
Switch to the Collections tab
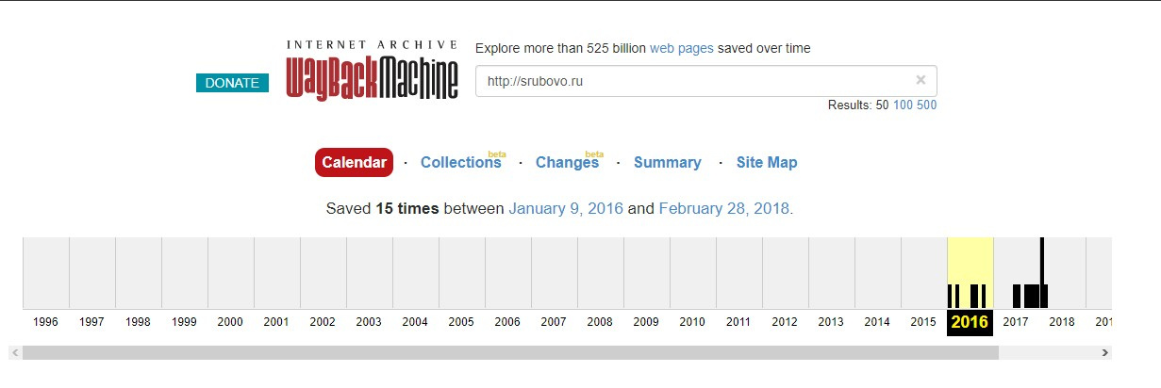461,162
